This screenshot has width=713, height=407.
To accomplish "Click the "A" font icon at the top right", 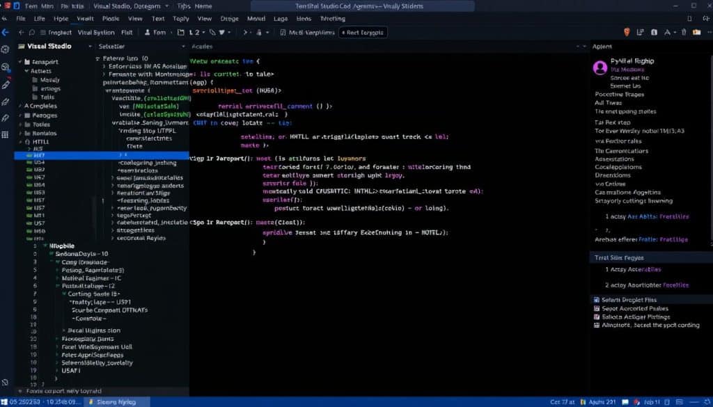I will [668, 32].
